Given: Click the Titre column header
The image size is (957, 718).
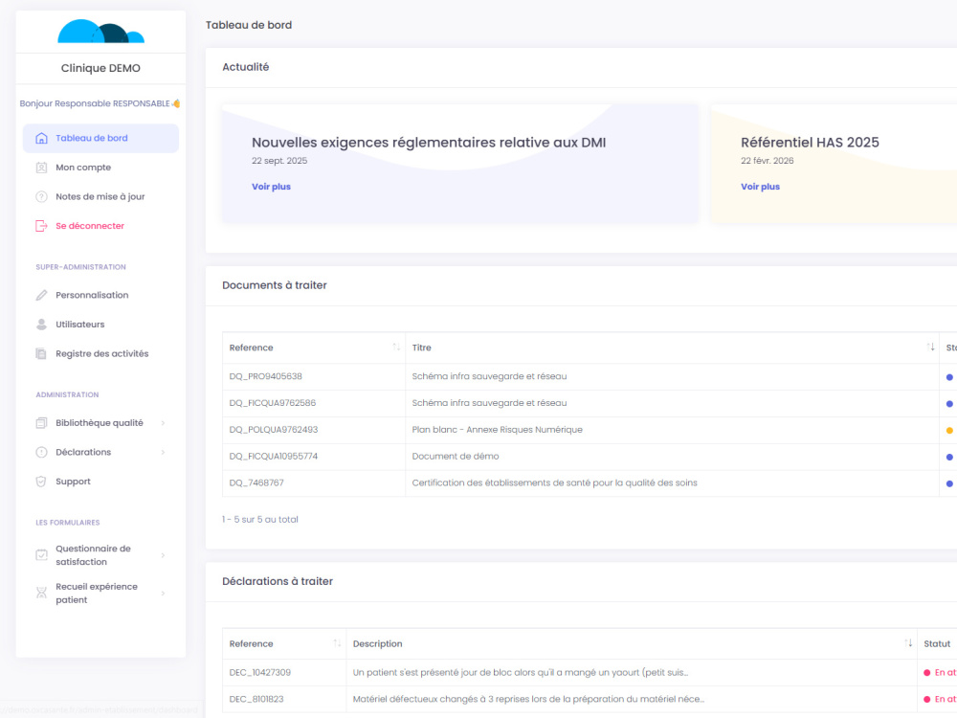Looking at the screenshot, I should [421, 348].
